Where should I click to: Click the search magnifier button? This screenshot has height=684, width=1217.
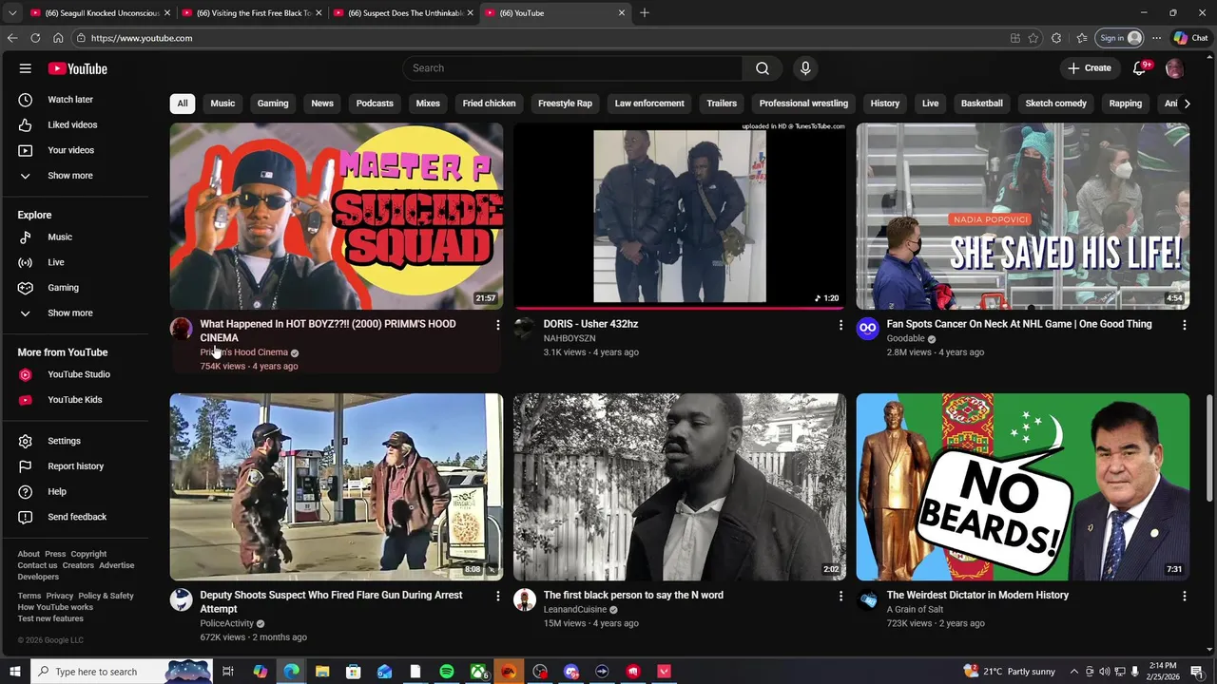click(x=763, y=68)
